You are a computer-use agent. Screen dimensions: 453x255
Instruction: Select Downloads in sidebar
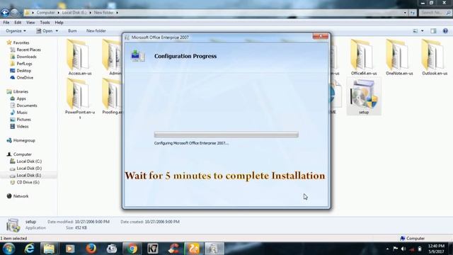coord(26,57)
